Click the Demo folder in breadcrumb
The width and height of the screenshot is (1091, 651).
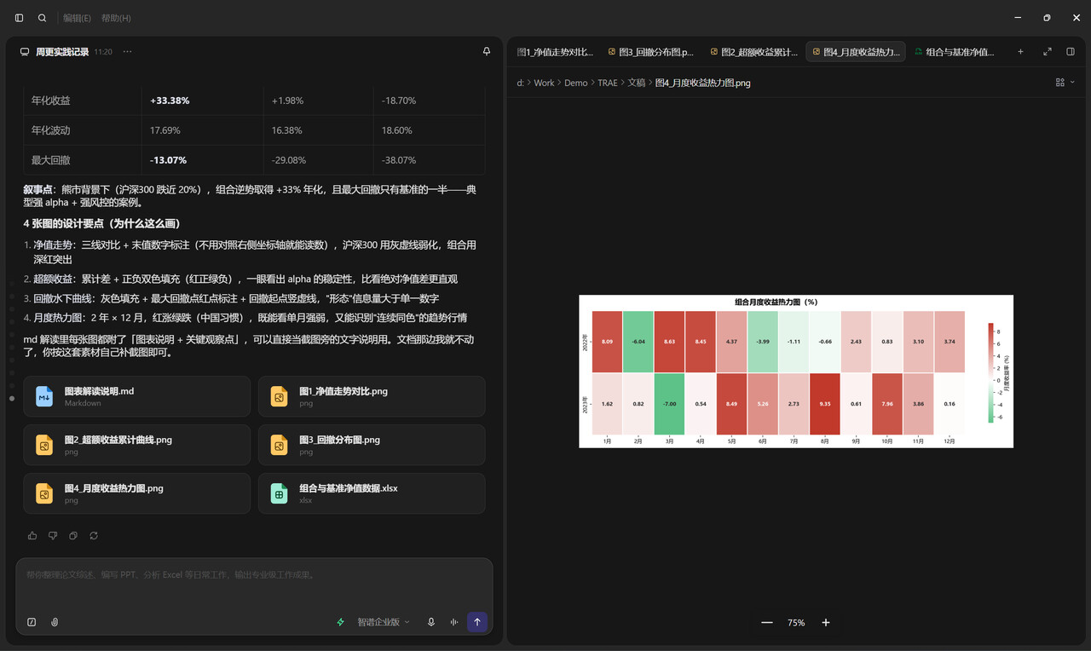576,83
